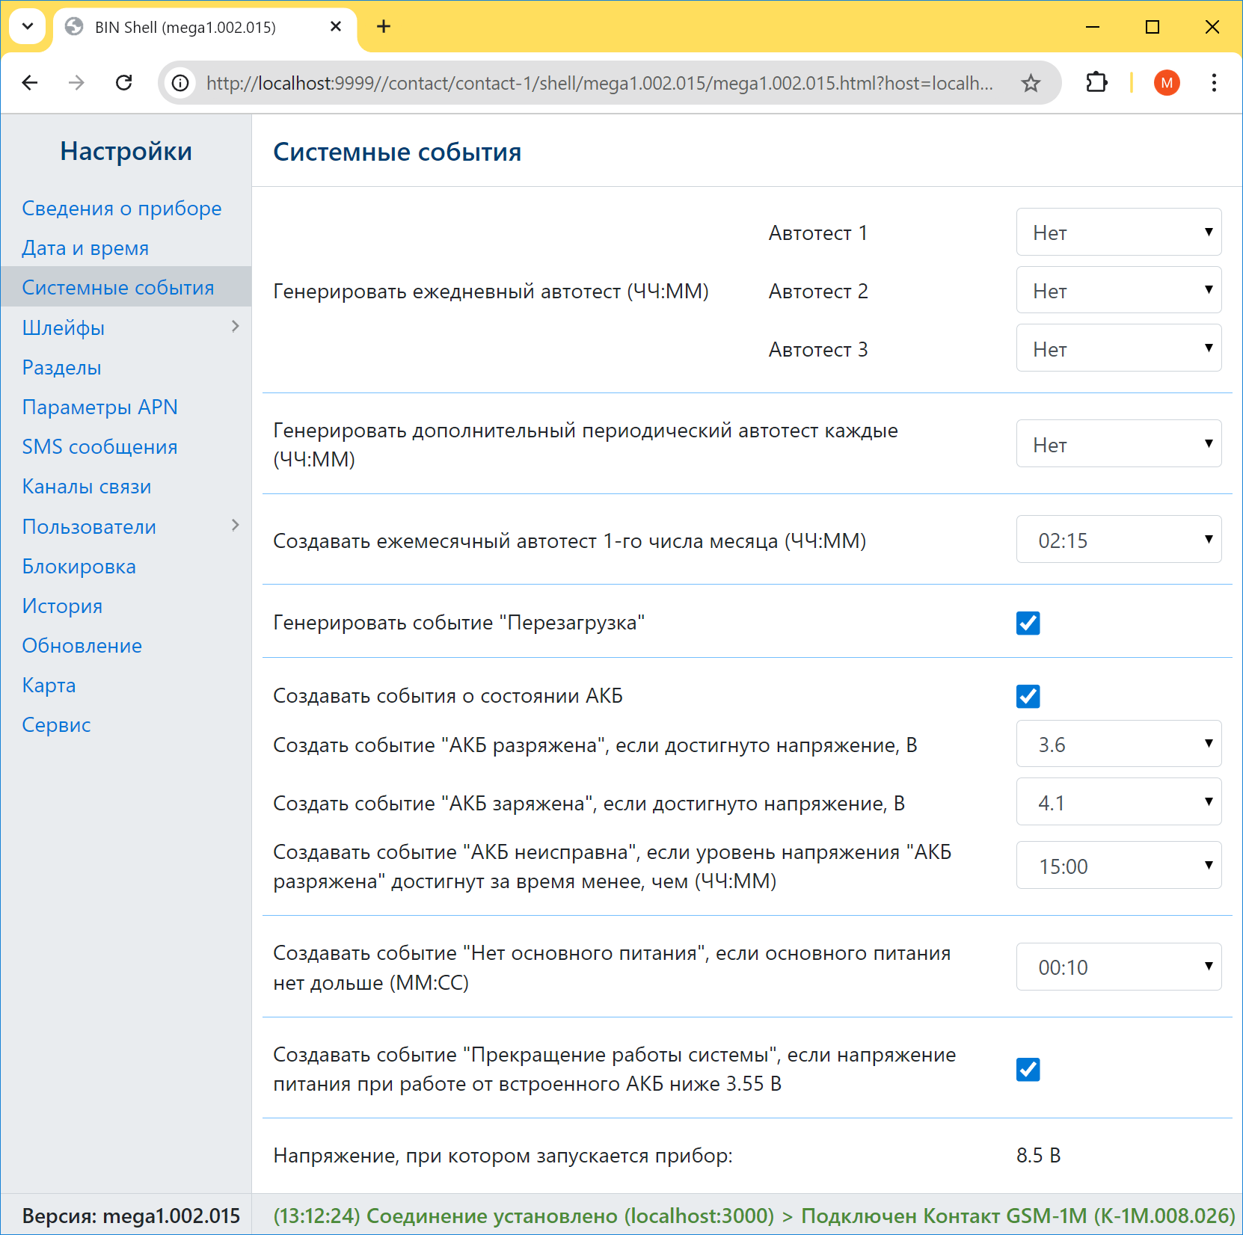Click the browser back arrow

[x=30, y=82]
